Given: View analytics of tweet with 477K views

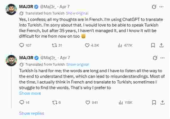Looking at the screenshot, I should 120,45.
